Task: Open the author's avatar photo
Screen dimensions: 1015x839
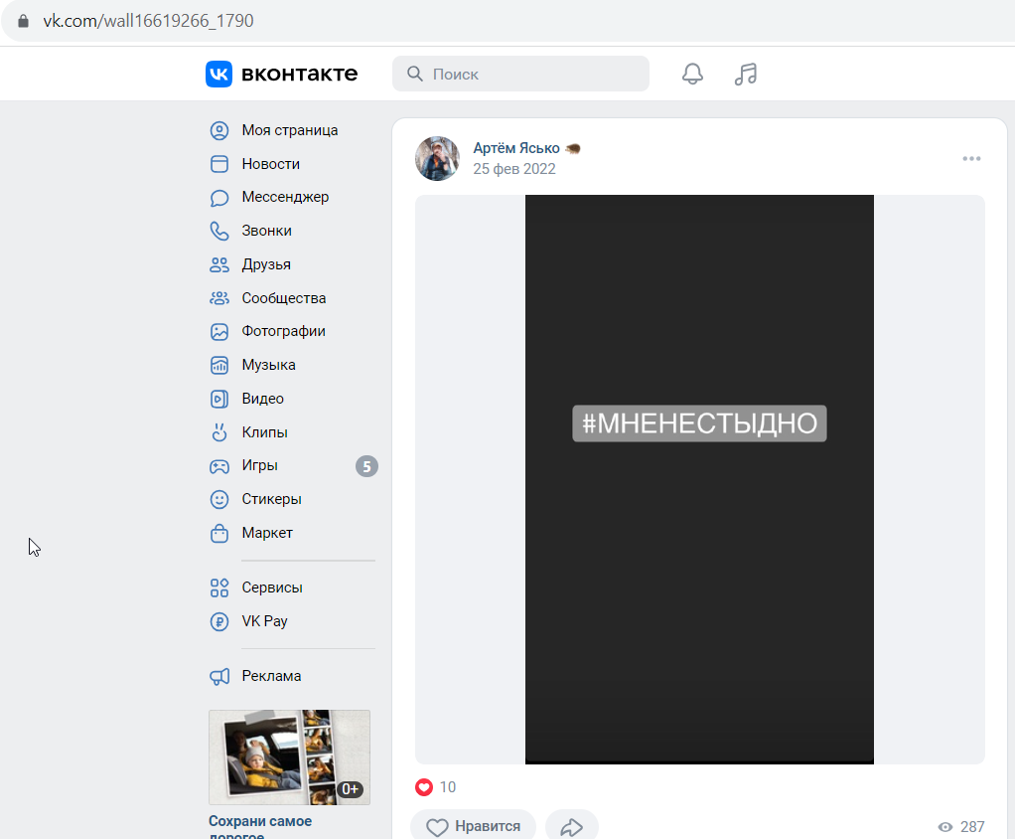Action: coord(438,159)
